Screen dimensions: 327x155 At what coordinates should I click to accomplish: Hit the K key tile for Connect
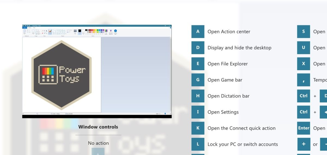click(x=198, y=128)
